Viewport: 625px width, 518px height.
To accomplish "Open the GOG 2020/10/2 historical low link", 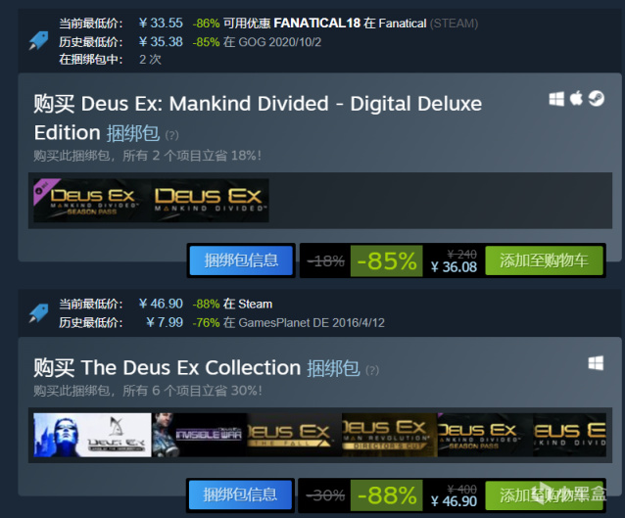I will click(280, 42).
